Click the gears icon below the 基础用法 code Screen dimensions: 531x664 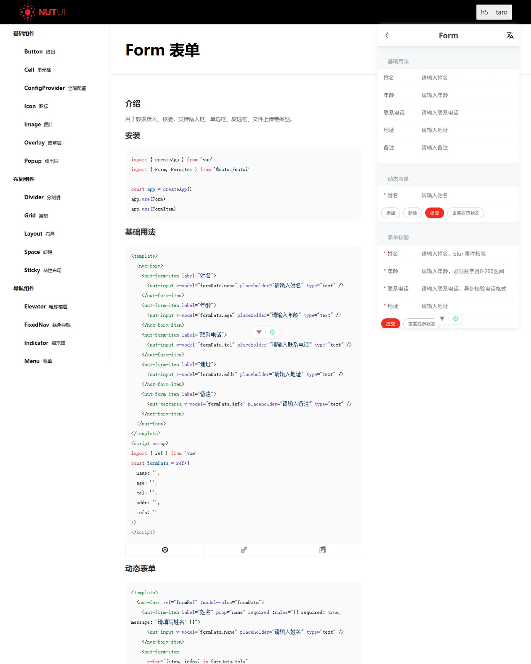[x=244, y=550]
